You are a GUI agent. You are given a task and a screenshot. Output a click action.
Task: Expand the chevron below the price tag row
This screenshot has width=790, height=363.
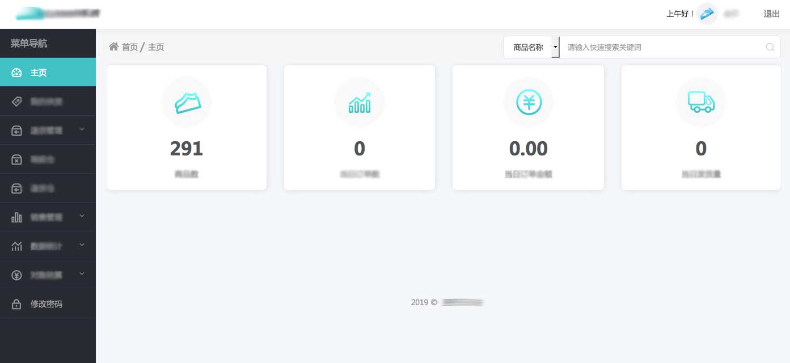point(82,129)
